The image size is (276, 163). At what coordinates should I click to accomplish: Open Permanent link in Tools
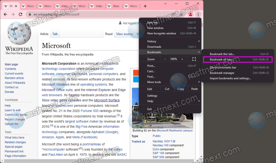pyautogui.click(x=14, y=151)
